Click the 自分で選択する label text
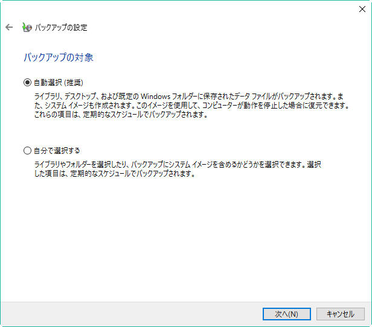Image resolution: width=372 pixels, height=327 pixels. pyautogui.click(x=57, y=150)
